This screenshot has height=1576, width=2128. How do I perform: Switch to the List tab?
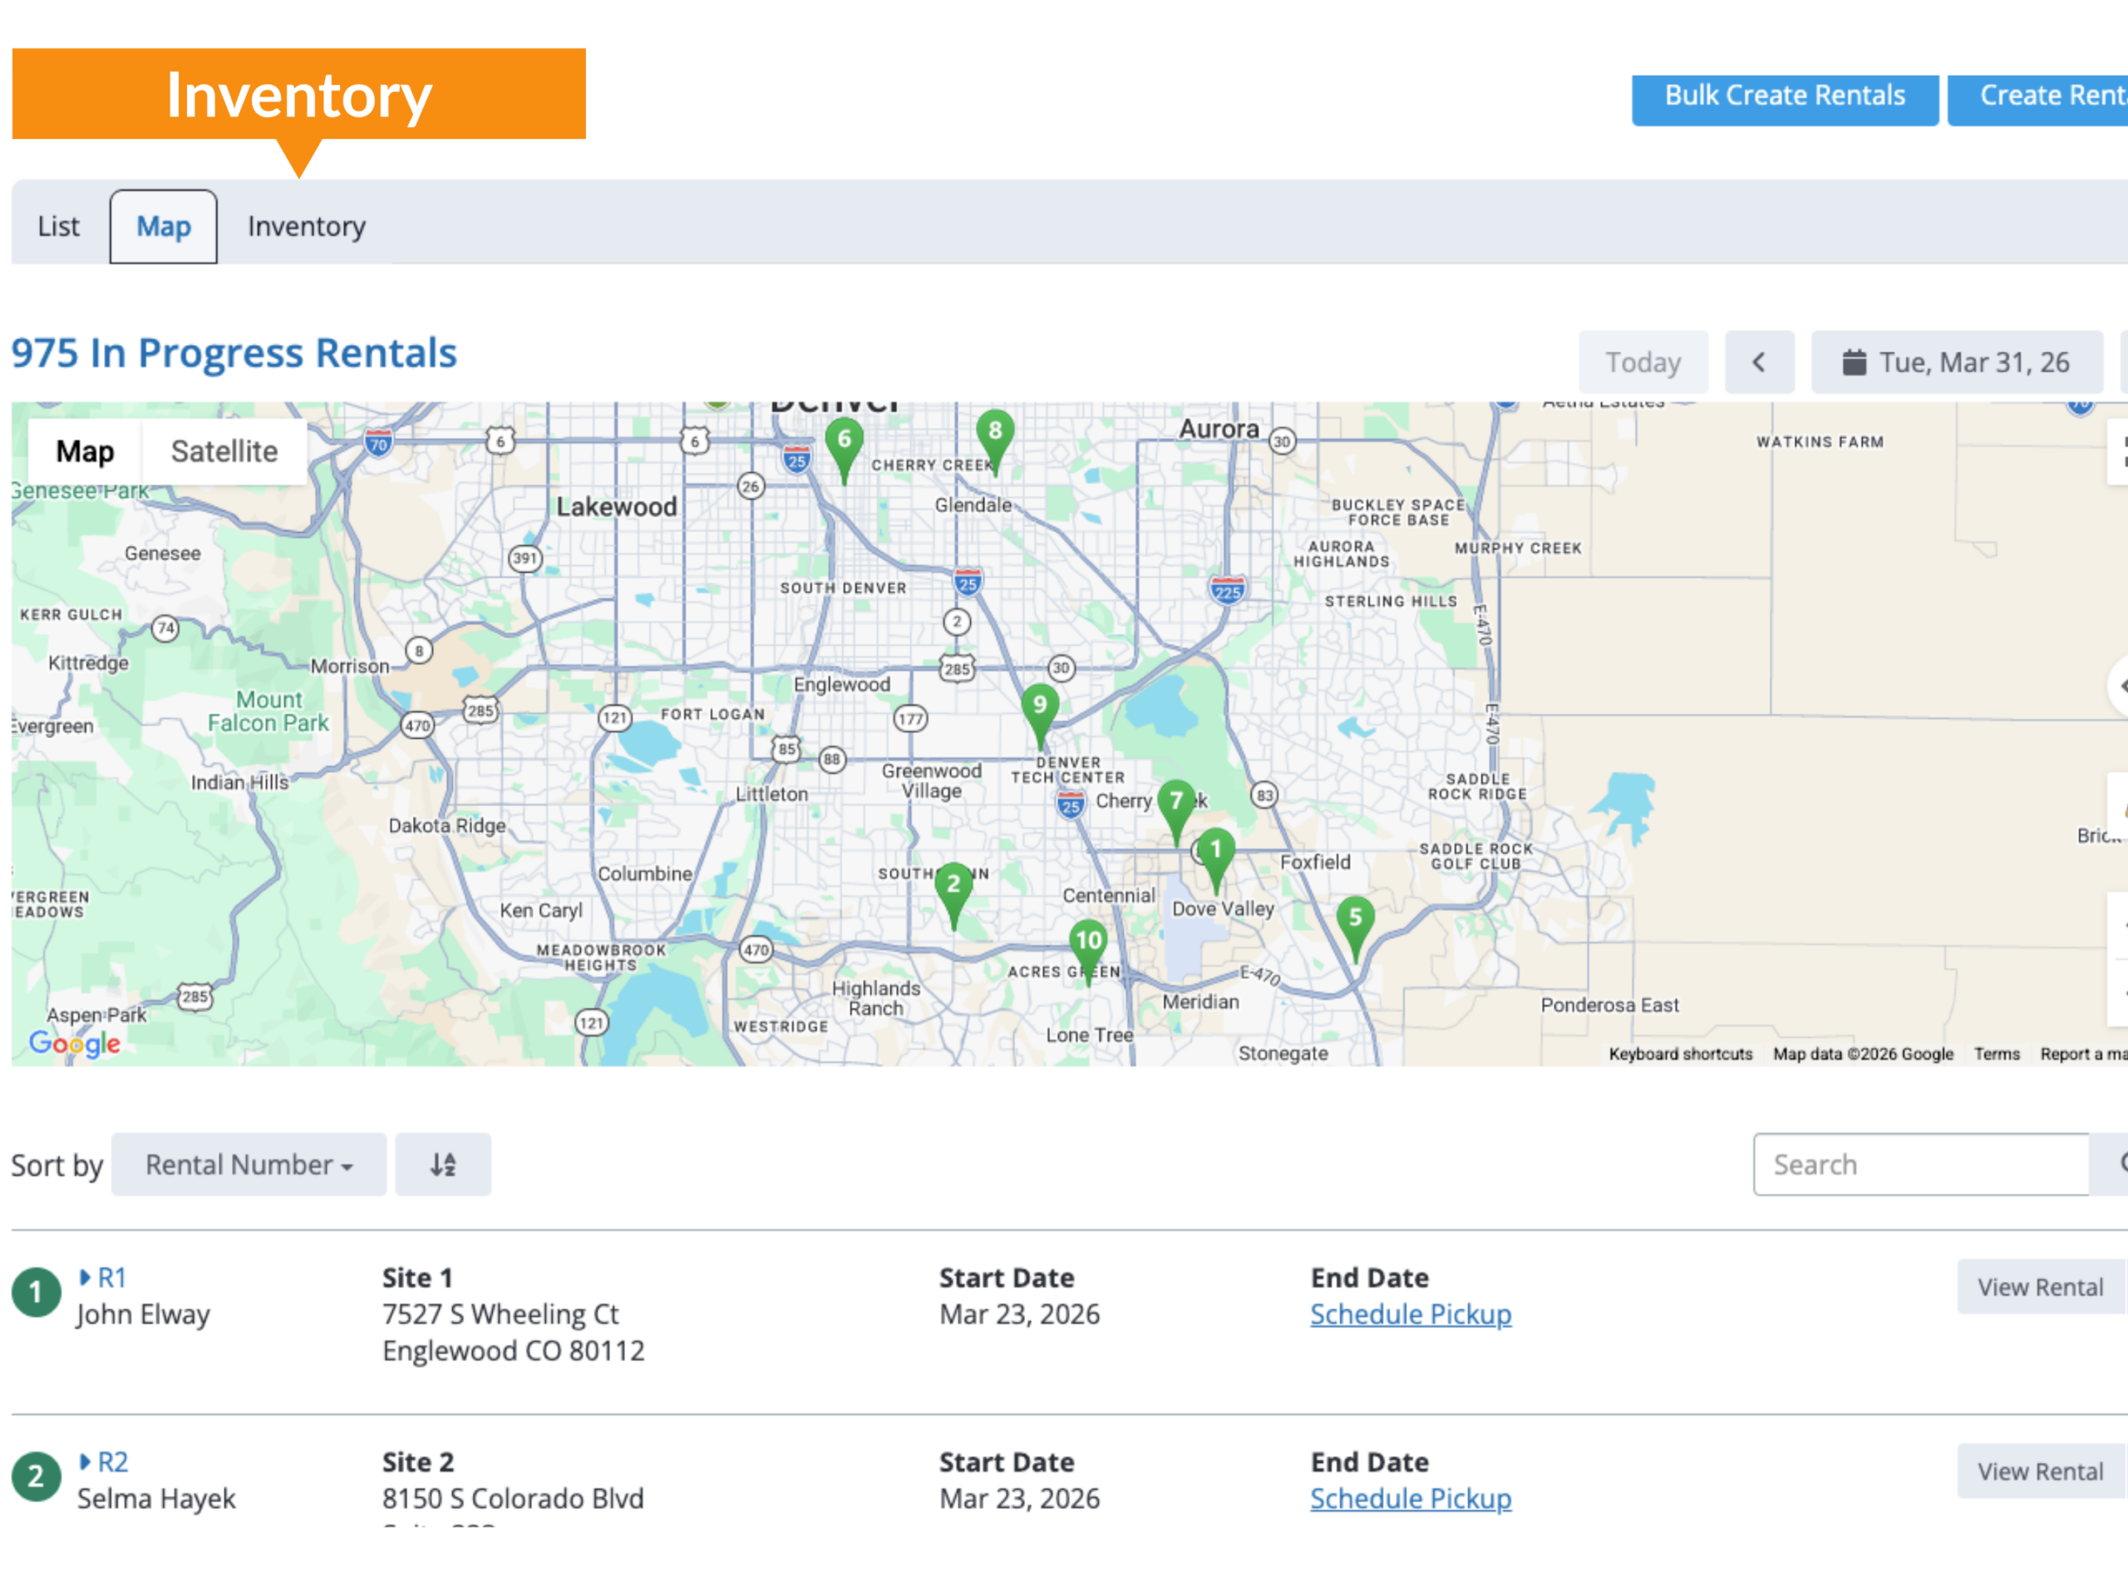coord(58,226)
